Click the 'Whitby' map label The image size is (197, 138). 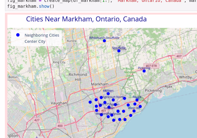coord(185,77)
